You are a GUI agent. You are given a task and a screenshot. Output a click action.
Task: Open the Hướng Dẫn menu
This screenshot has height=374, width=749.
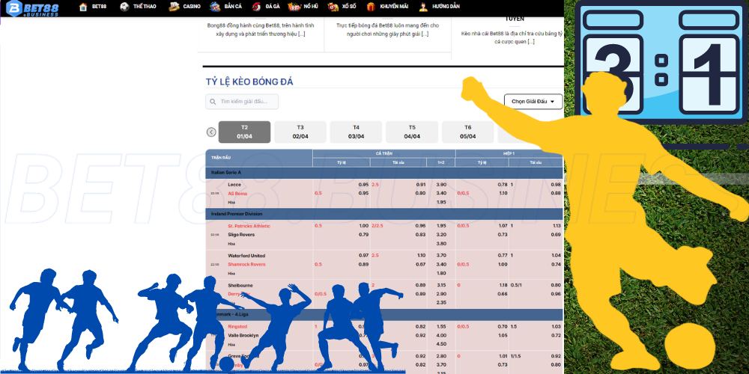pyautogui.click(x=446, y=7)
